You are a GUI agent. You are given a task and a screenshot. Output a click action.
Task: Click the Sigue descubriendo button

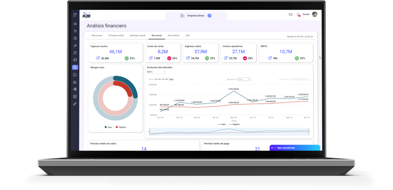(294, 148)
